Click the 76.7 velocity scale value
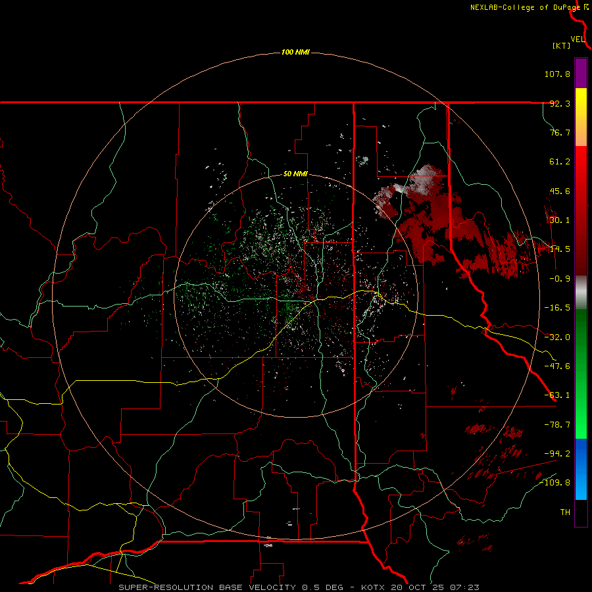 [x=560, y=132]
